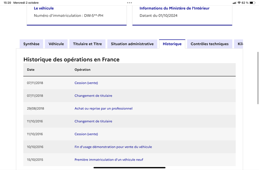Open the 07/11/2018 Cession (vente) entry
The height and width of the screenshot is (170, 259).
click(86, 83)
